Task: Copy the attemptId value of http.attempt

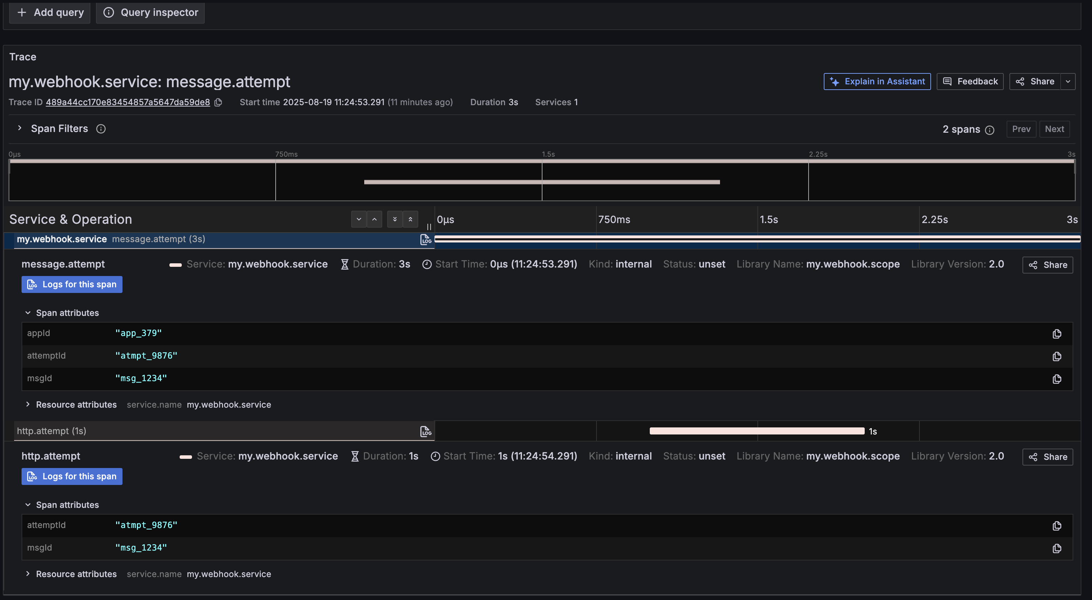Action: tap(1056, 526)
